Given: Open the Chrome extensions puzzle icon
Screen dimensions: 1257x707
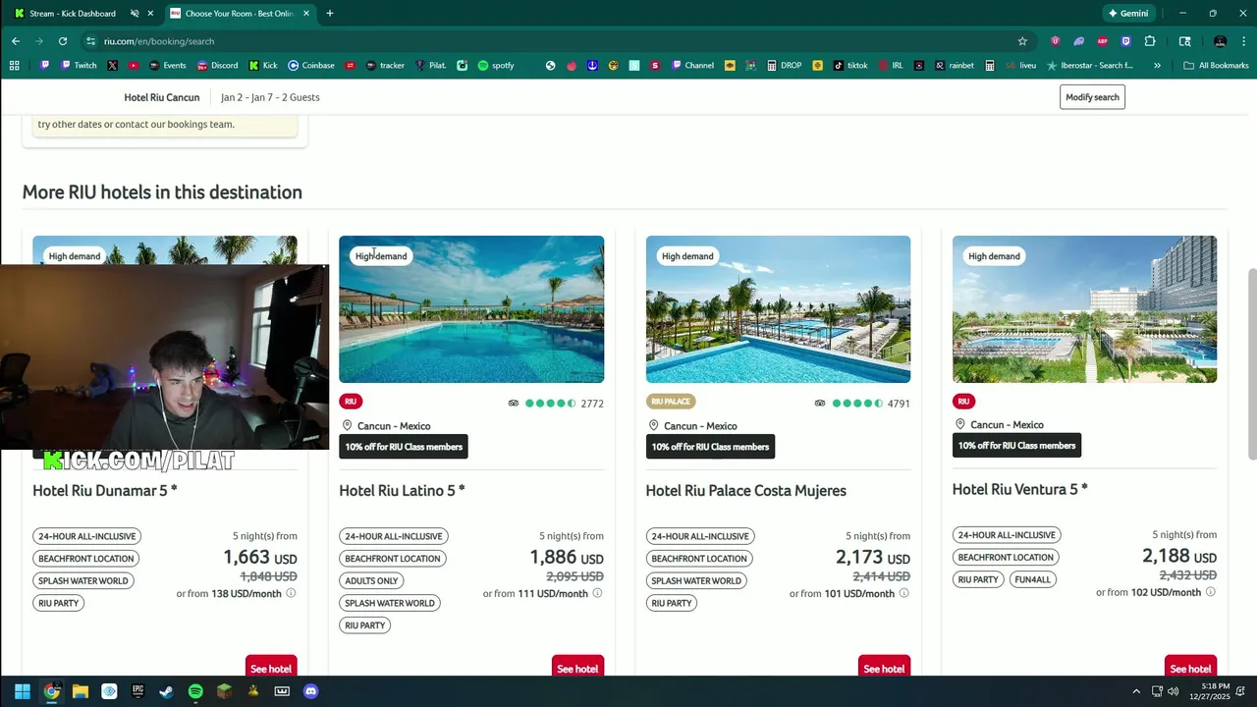Looking at the screenshot, I should [1150, 41].
